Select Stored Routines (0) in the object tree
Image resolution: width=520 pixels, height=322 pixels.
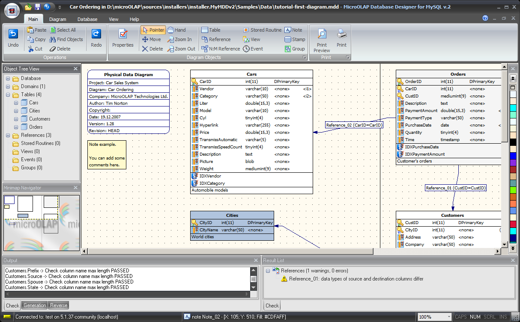[x=41, y=144]
